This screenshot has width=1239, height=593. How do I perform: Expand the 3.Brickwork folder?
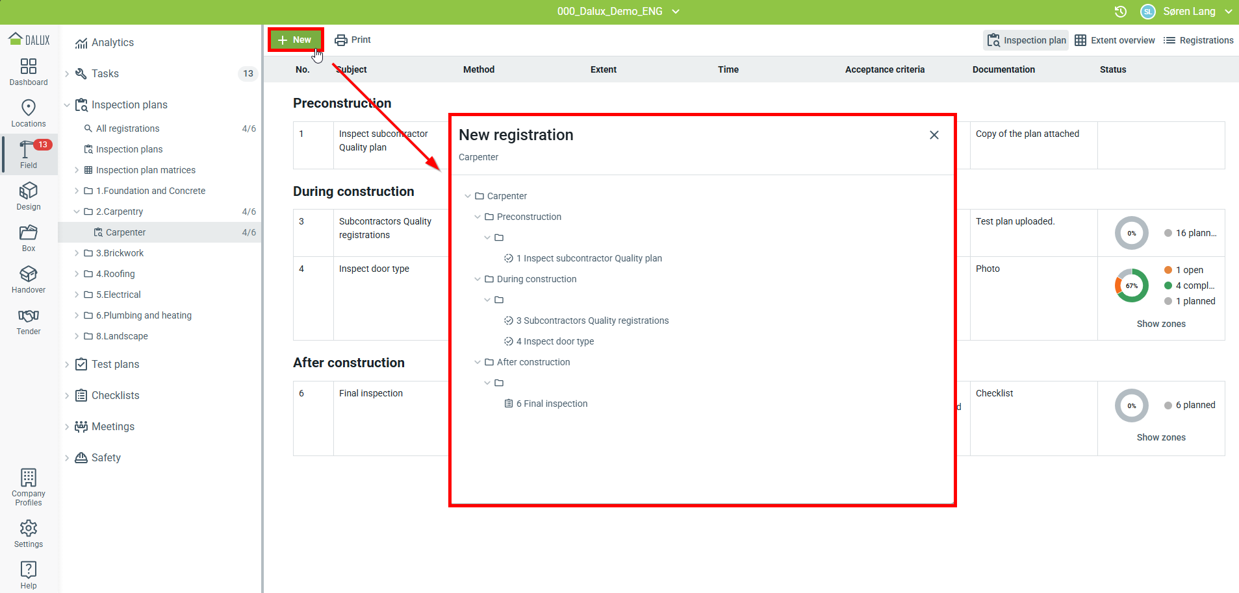[x=77, y=253]
